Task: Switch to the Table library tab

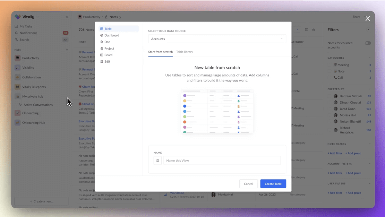Action: [x=184, y=52]
